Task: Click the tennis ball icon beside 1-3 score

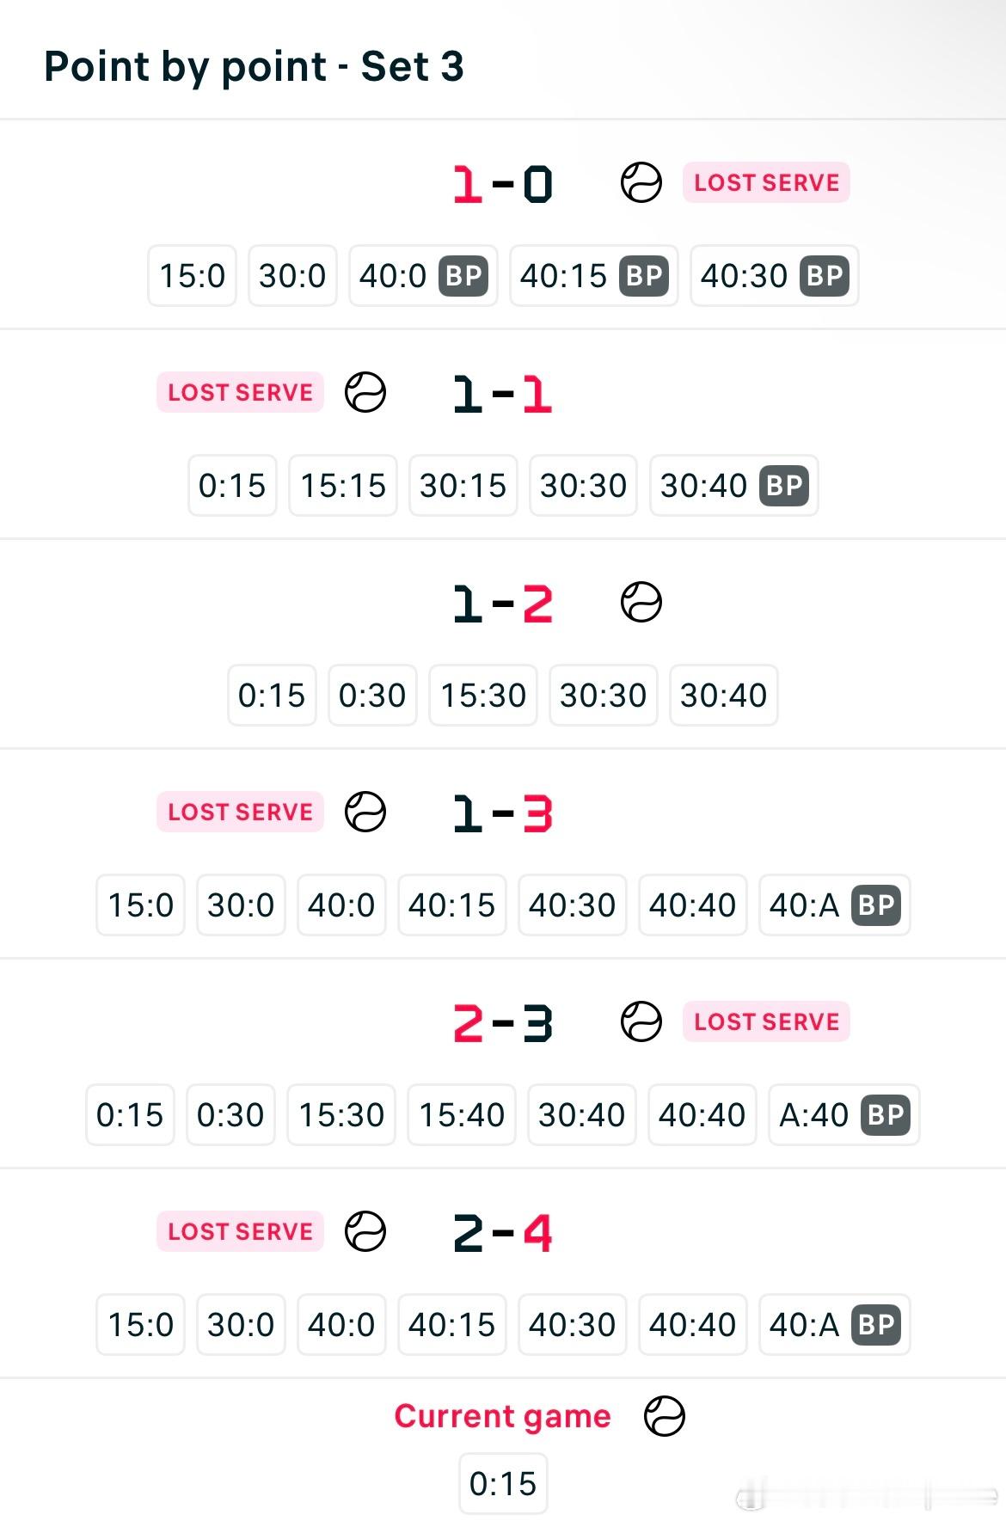Action: click(x=365, y=812)
